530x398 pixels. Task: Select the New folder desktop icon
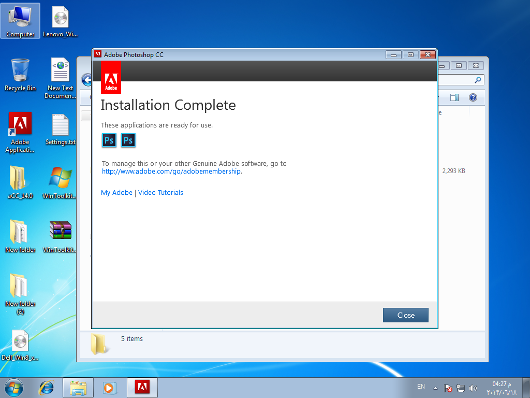click(x=20, y=236)
